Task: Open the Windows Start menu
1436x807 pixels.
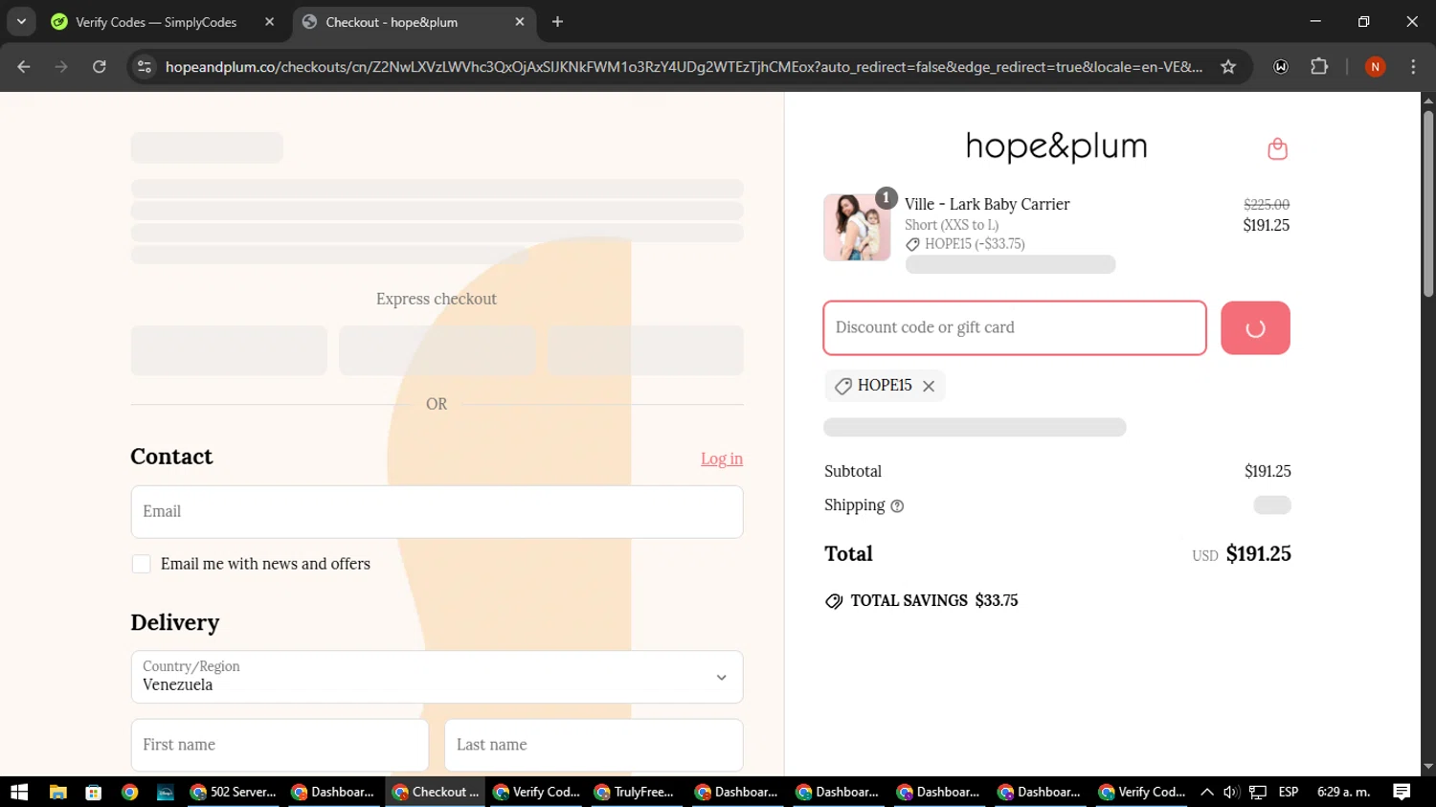Action: [19, 792]
